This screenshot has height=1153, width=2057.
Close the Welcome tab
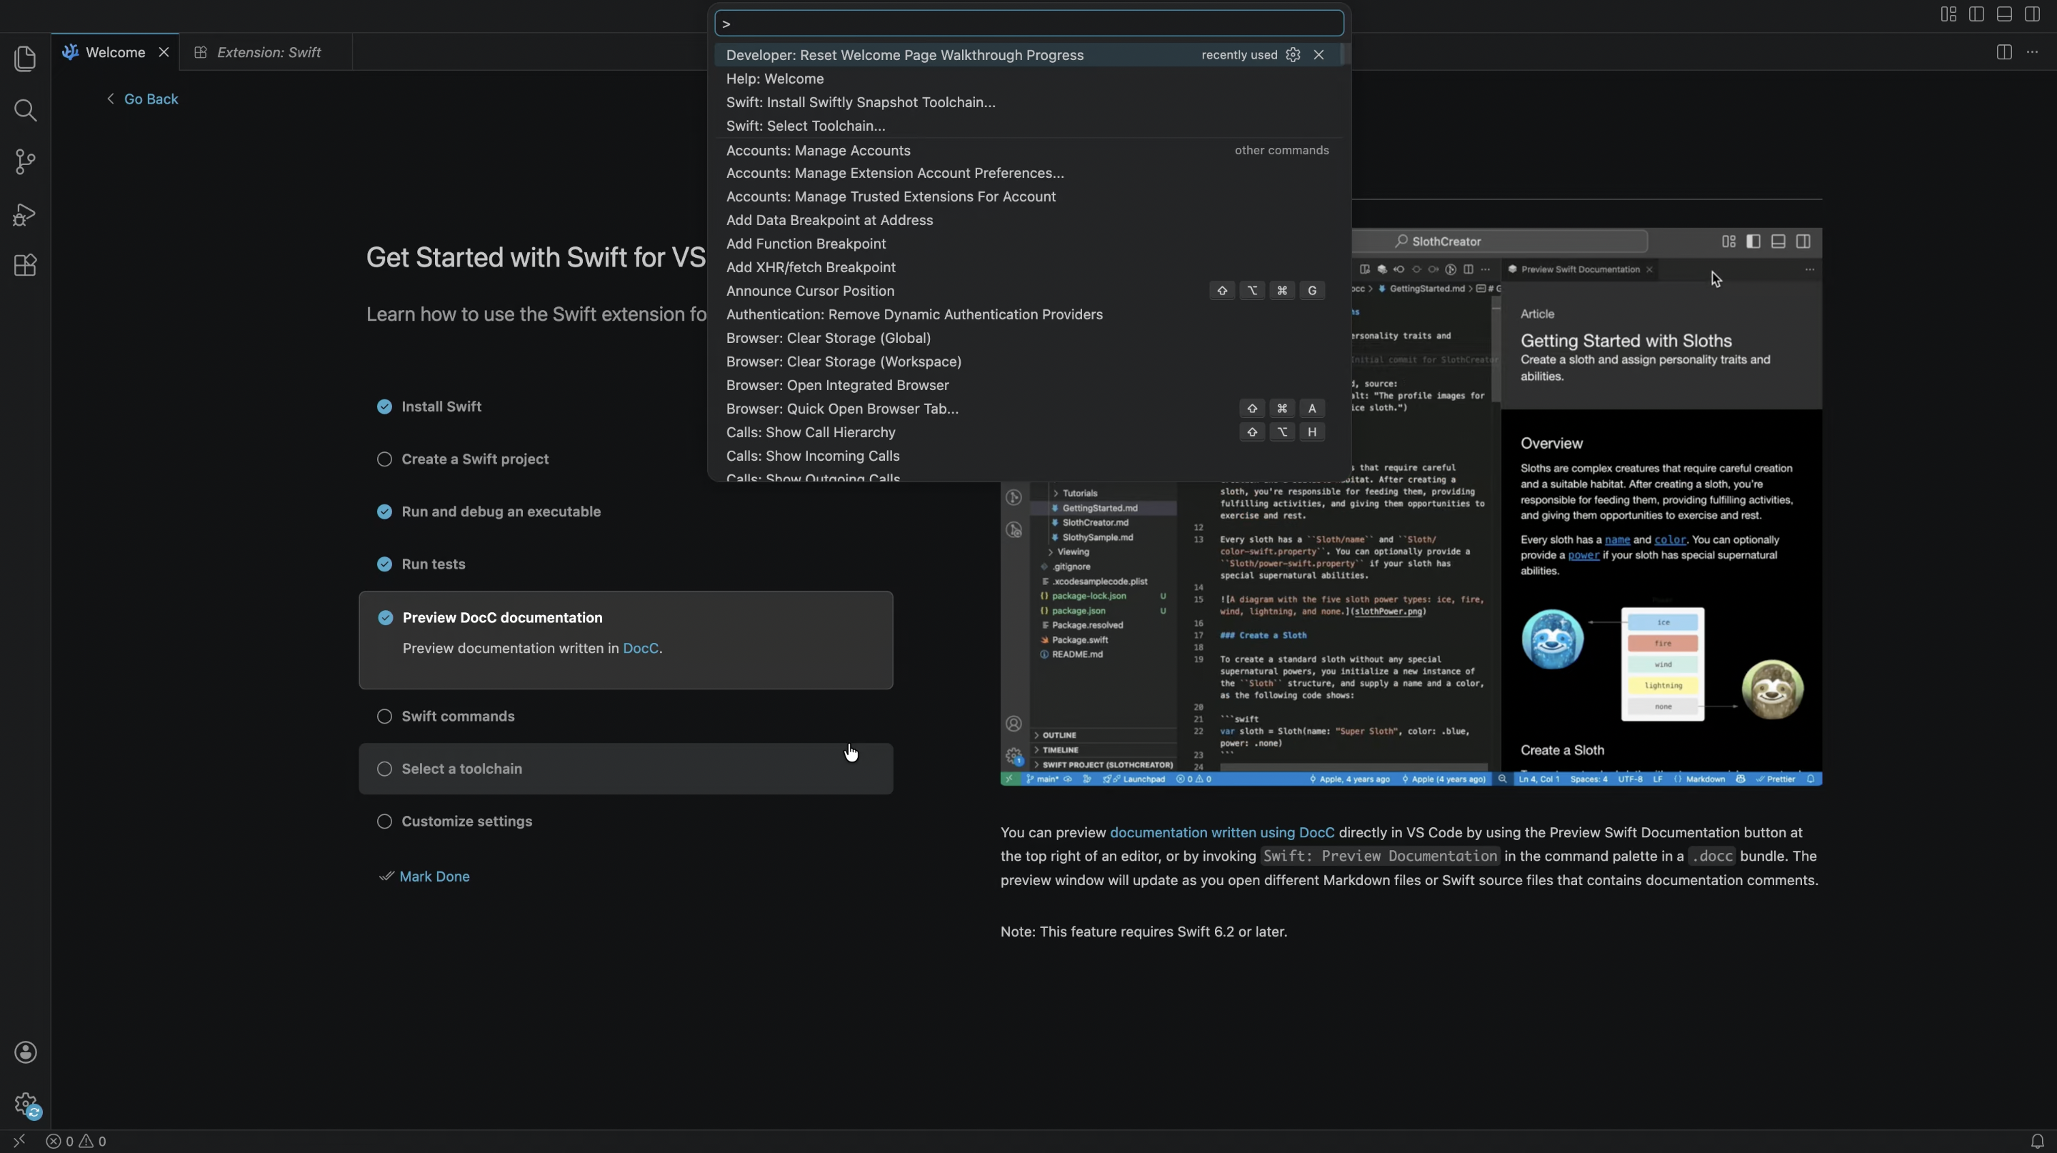pyautogui.click(x=164, y=52)
